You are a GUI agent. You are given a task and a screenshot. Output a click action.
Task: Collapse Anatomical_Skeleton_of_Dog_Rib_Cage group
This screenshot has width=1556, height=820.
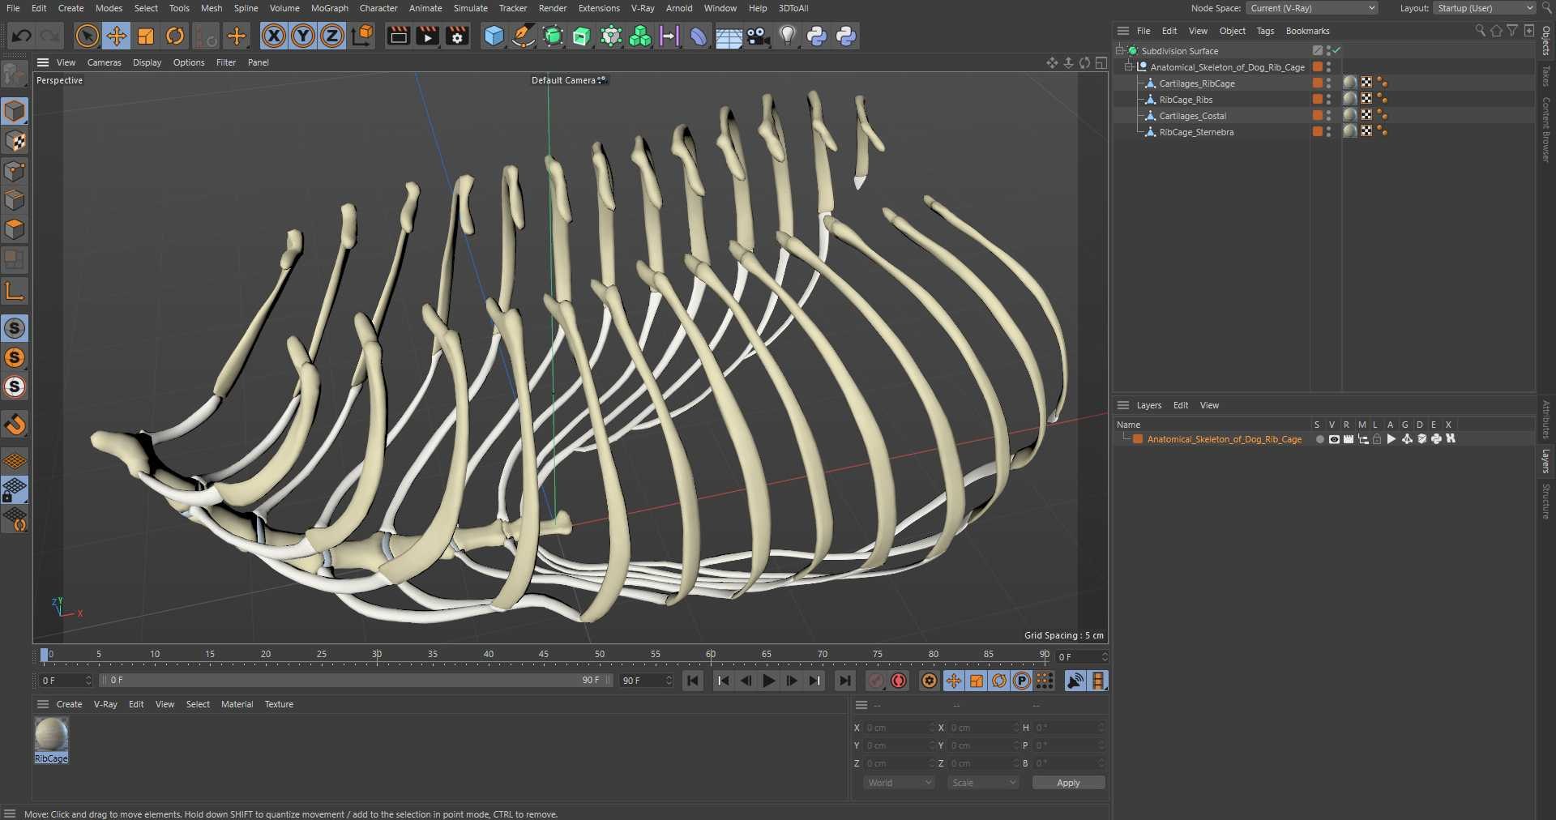point(1128,66)
